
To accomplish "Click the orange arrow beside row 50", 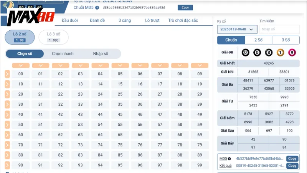I will tap(7, 125).
